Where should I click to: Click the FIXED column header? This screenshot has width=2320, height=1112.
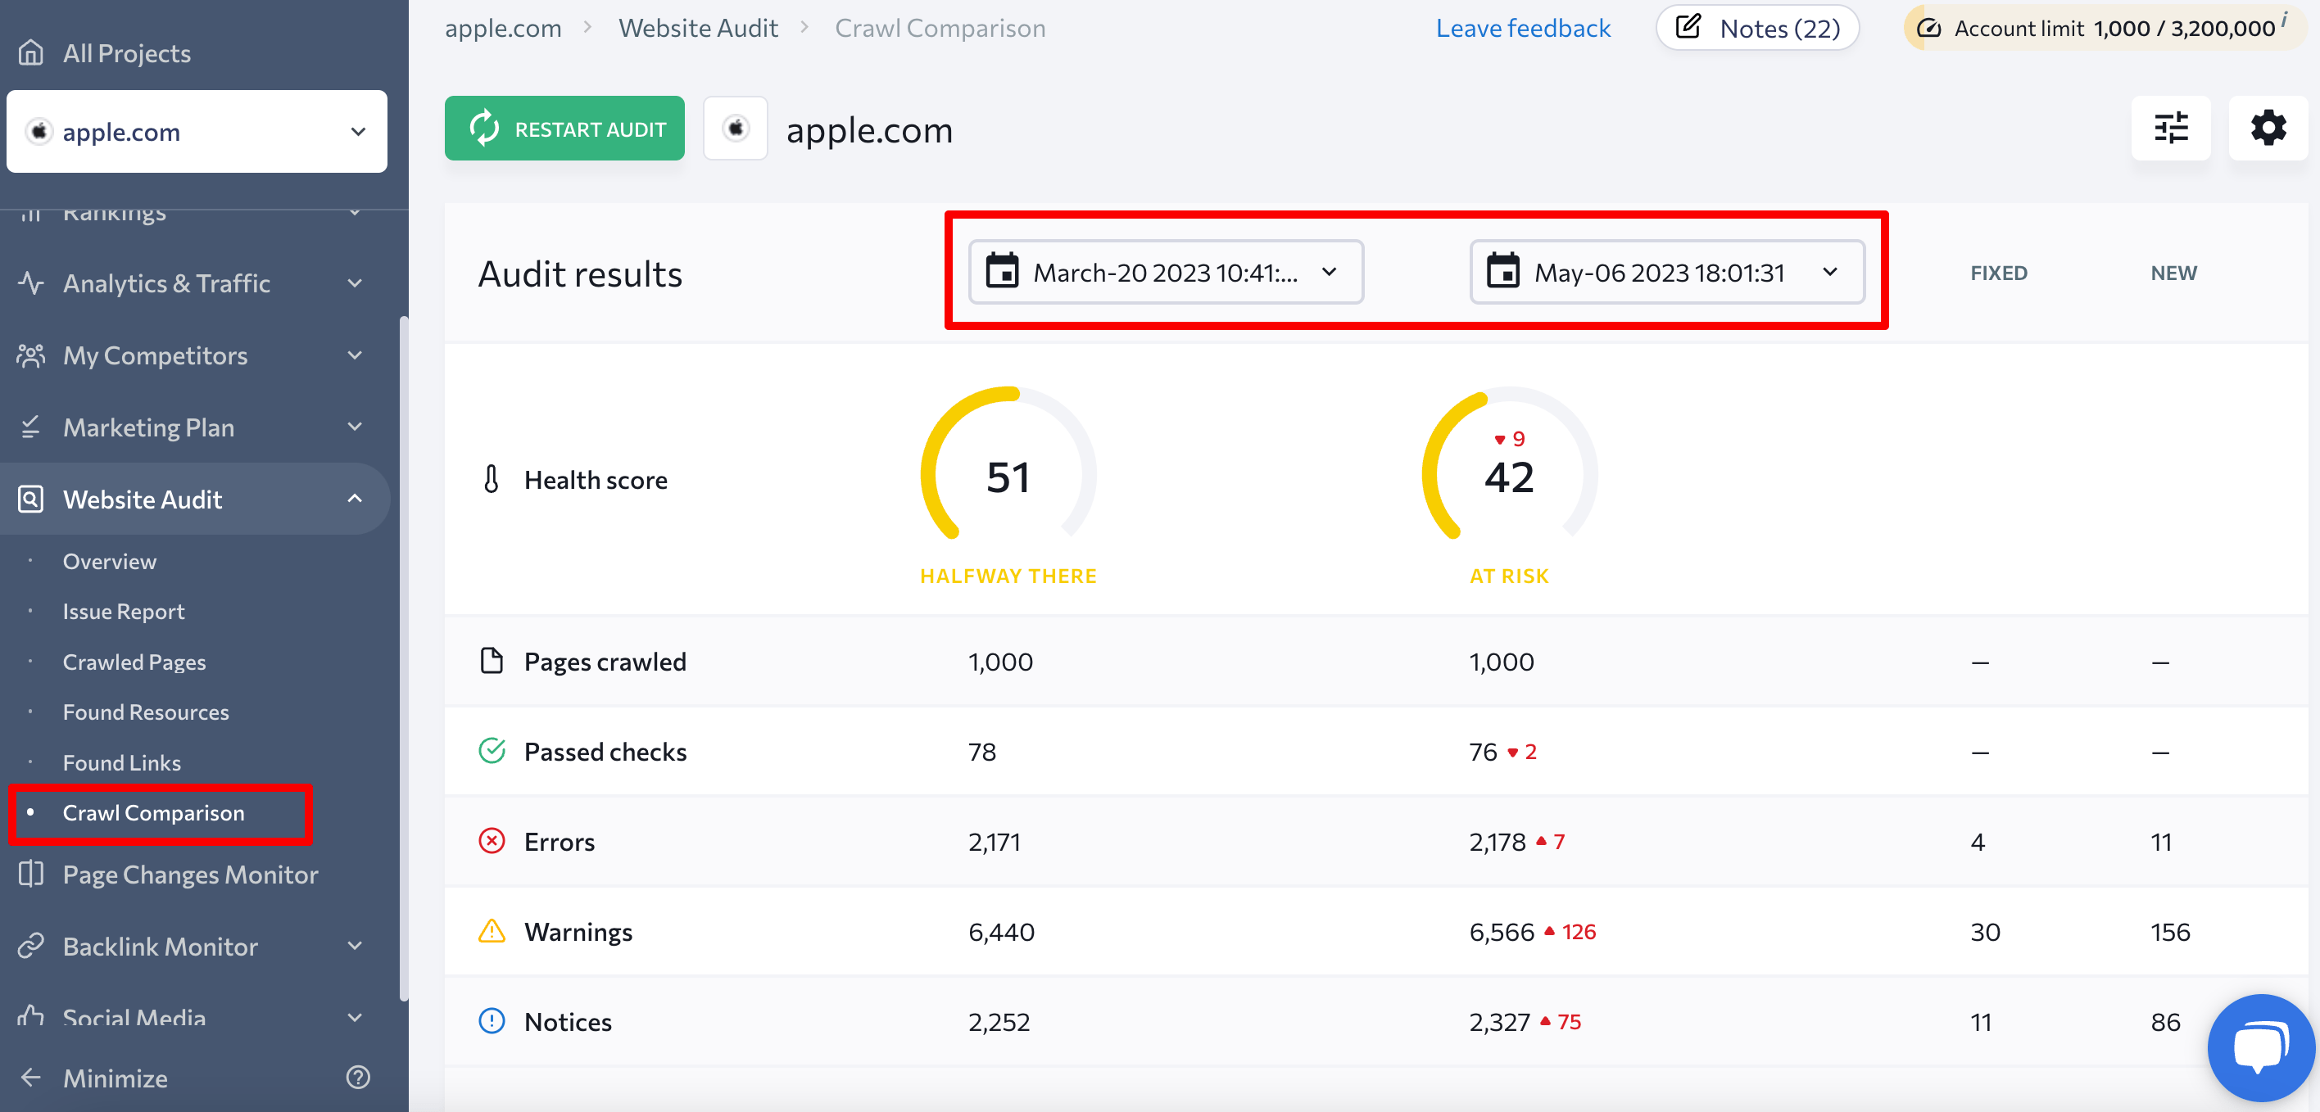point(1999,273)
